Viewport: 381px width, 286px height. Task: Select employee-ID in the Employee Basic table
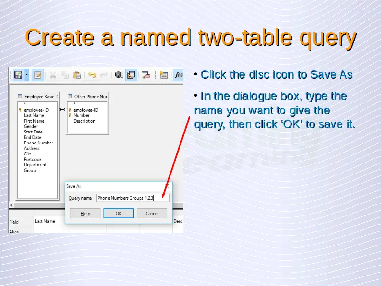coord(36,110)
